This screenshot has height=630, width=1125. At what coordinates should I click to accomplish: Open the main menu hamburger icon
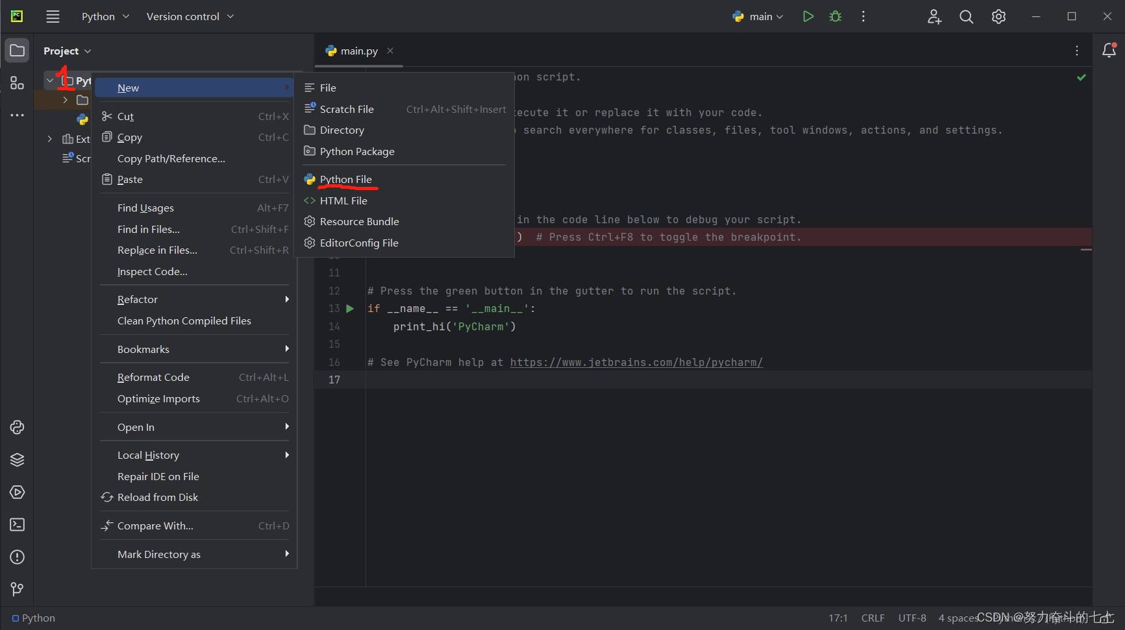click(53, 16)
